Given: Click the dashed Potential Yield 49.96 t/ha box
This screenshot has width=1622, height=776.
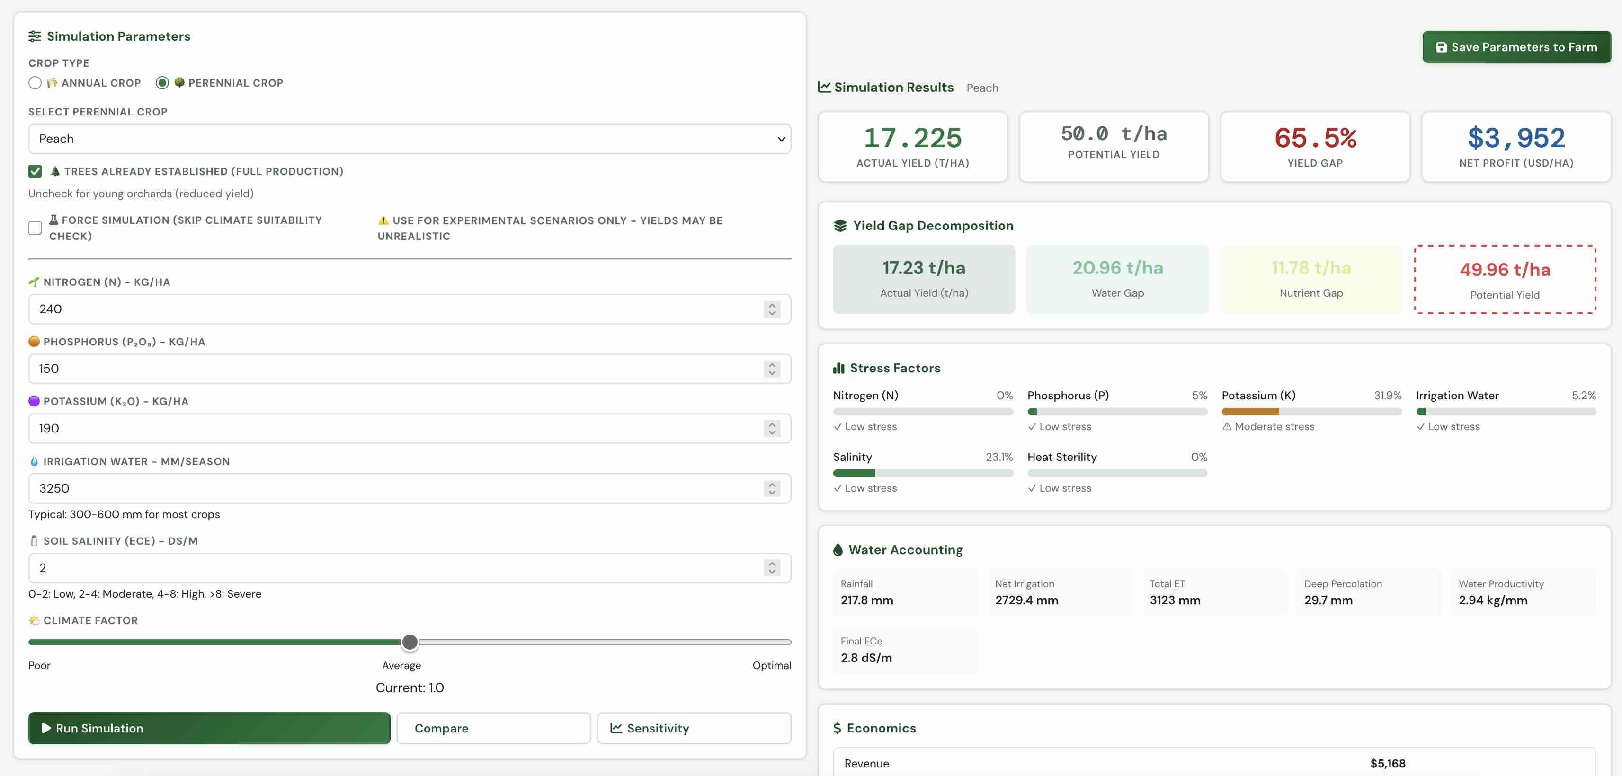Looking at the screenshot, I should 1505,280.
